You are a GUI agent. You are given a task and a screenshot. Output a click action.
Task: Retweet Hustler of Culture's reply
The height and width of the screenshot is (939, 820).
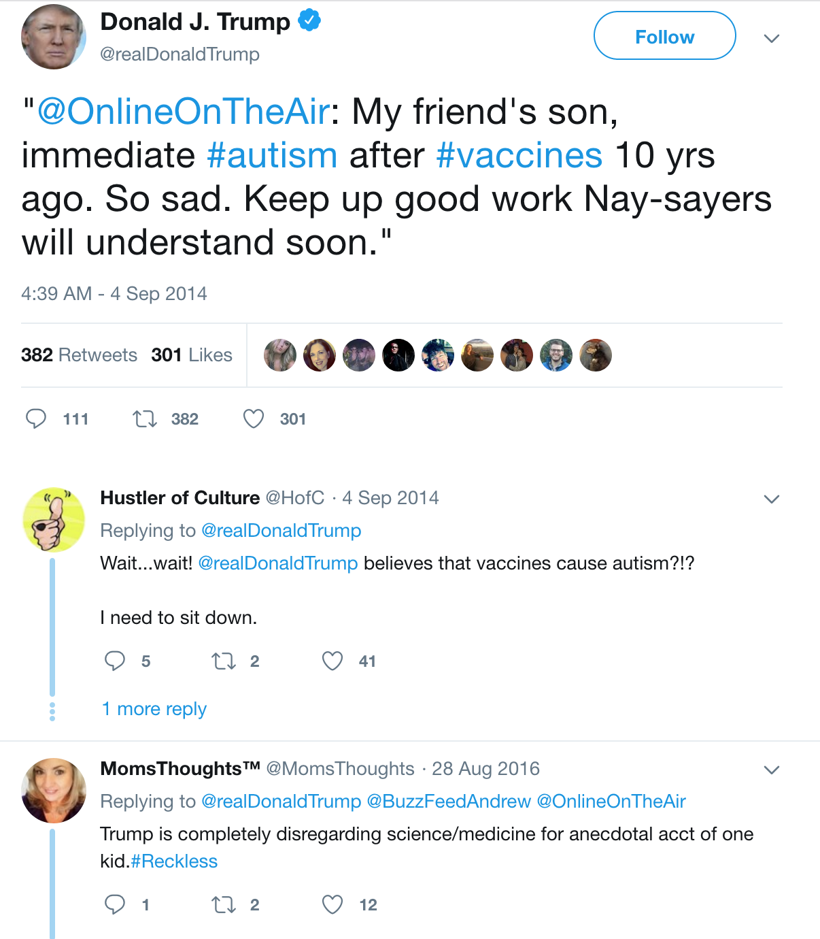(x=224, y=661)
